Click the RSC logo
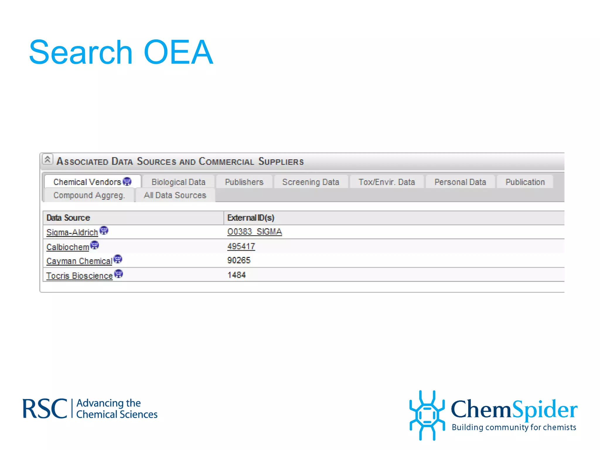This screenshot has width=600, height=450. (90, 409)
